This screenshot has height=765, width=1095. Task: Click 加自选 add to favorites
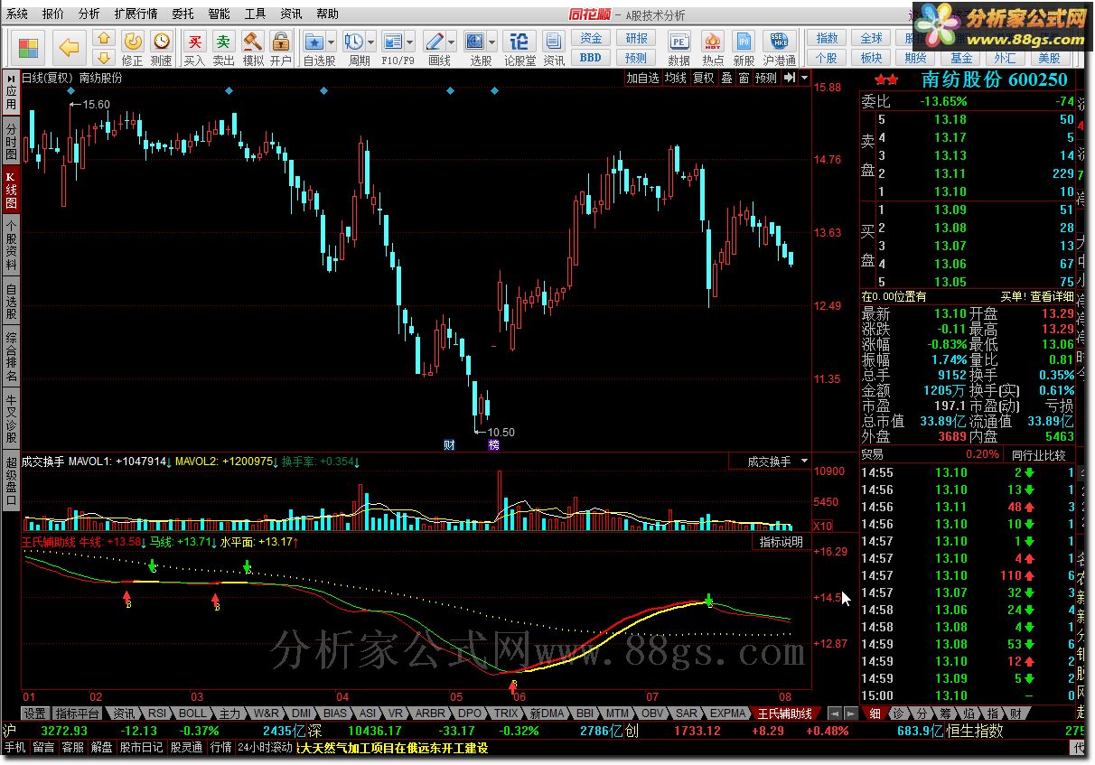click(x=643, y=78)
